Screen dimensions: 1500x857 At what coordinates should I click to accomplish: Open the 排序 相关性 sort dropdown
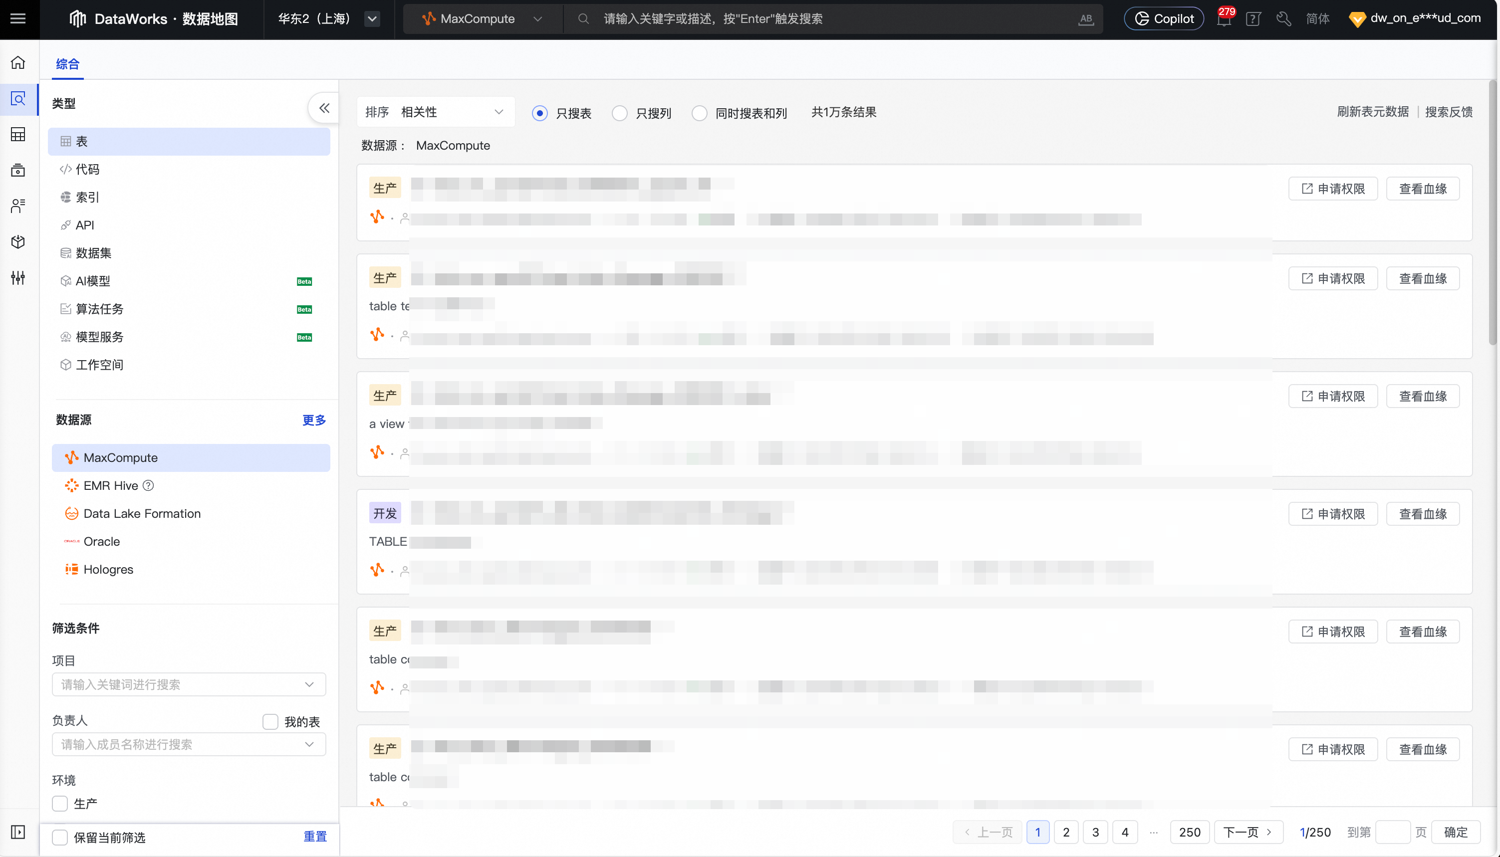[436, 112]
